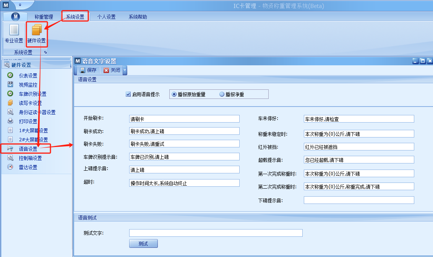Click the 读写卡设置 card icon
The width and height of the screenshot is (433, 257).
[x=10, y=103]
